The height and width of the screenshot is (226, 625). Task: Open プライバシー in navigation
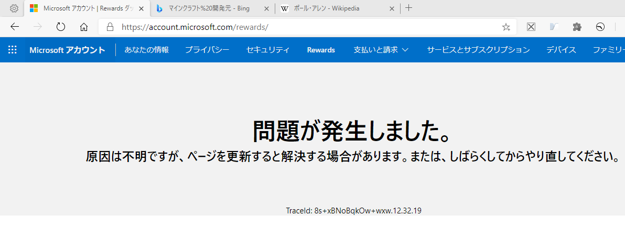207,50
